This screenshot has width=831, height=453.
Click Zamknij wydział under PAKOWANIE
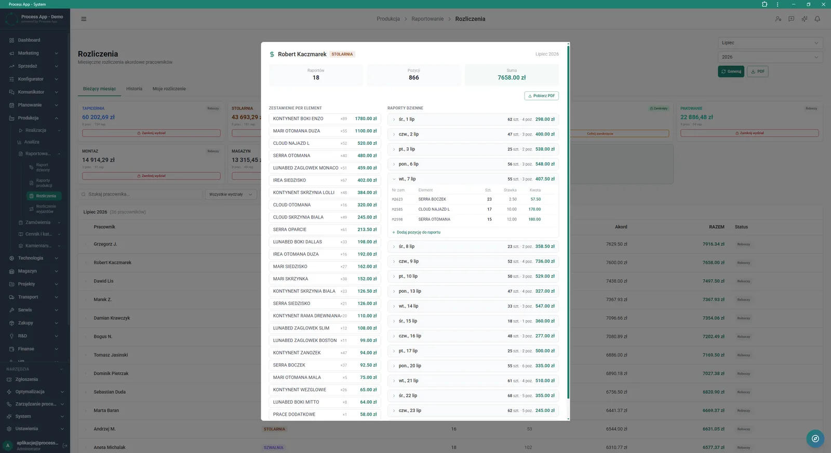(749, 133)
